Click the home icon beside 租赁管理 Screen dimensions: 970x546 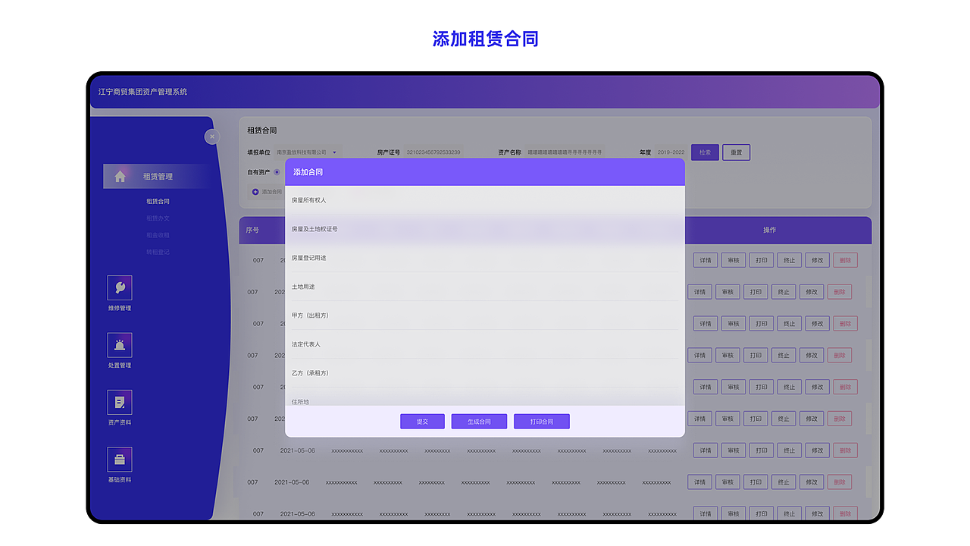[x=120, y=176]
